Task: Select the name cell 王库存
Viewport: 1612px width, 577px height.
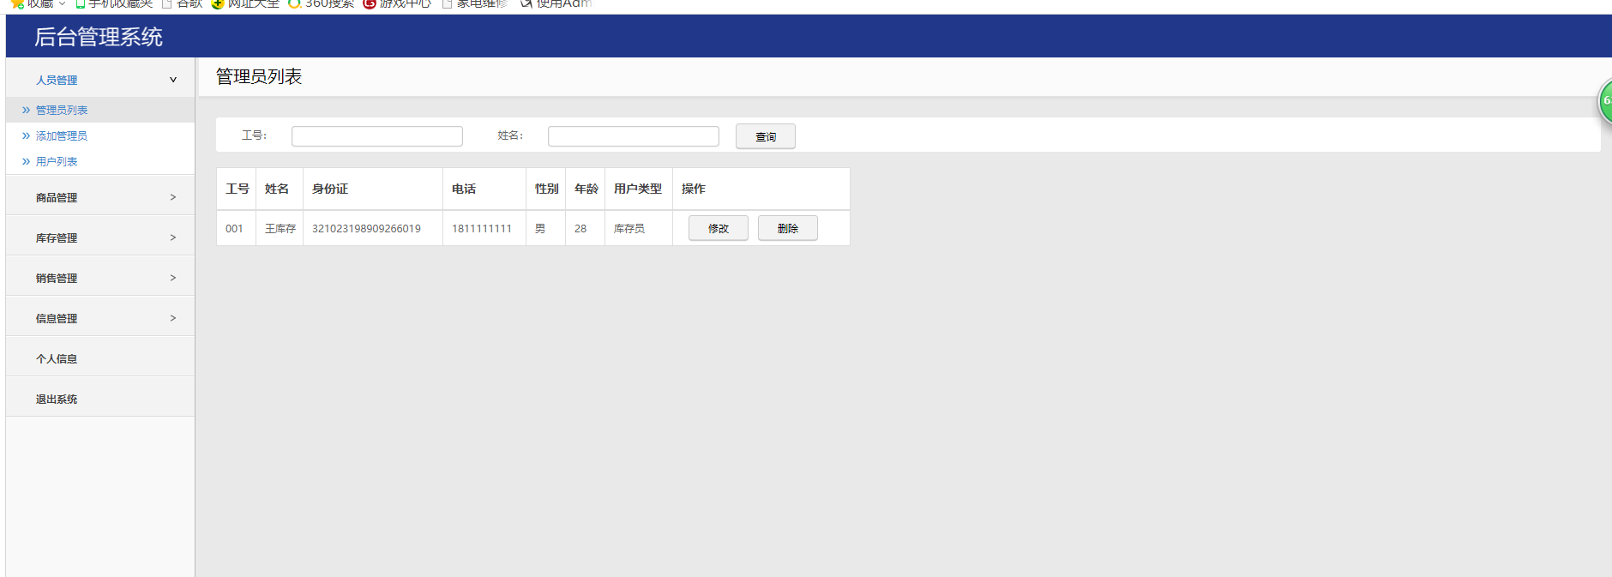Action: pos(280,229)
